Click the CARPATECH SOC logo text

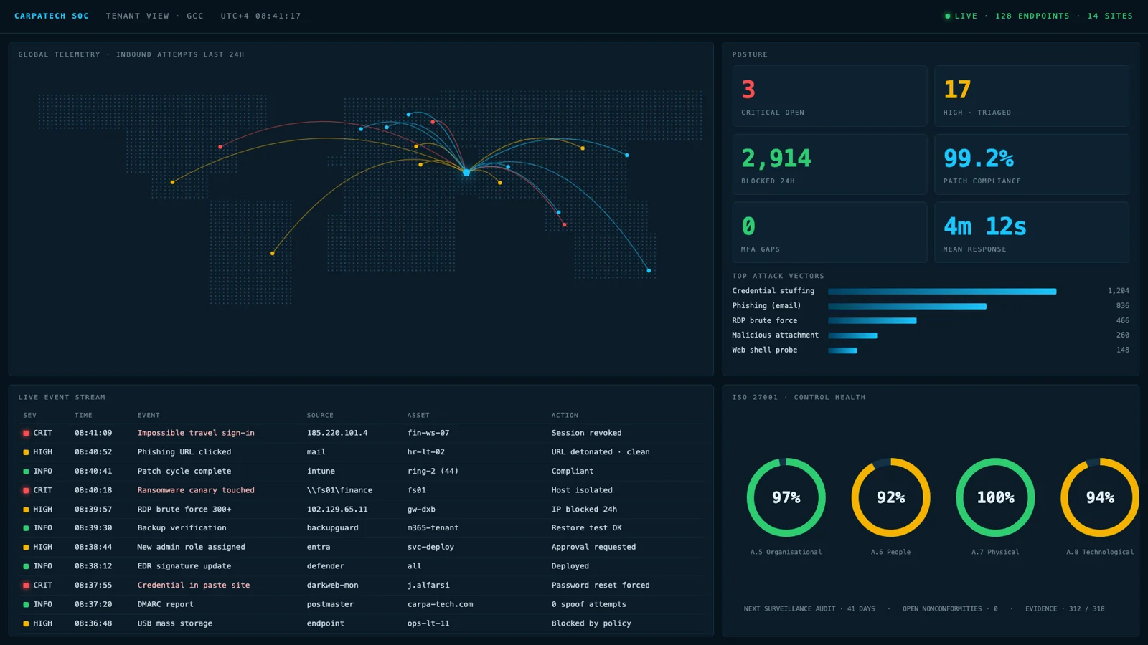(x=52, y=16)
